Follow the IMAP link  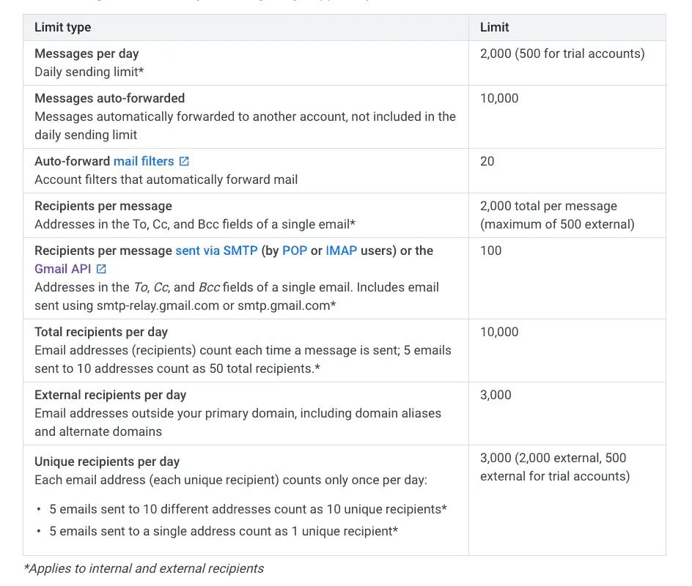(x=341, y=251)
